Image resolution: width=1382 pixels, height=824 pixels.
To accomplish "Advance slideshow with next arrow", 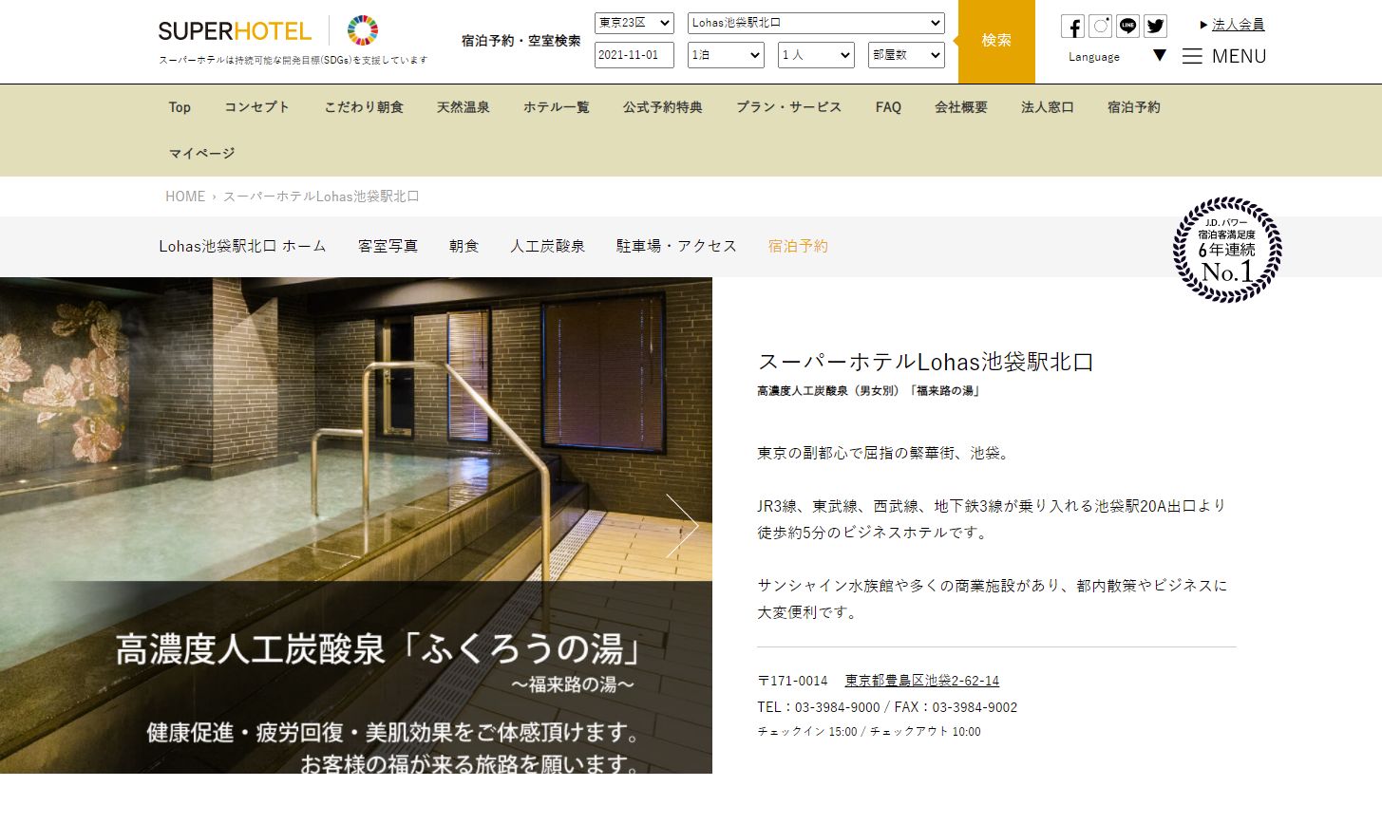I will 682,526.
